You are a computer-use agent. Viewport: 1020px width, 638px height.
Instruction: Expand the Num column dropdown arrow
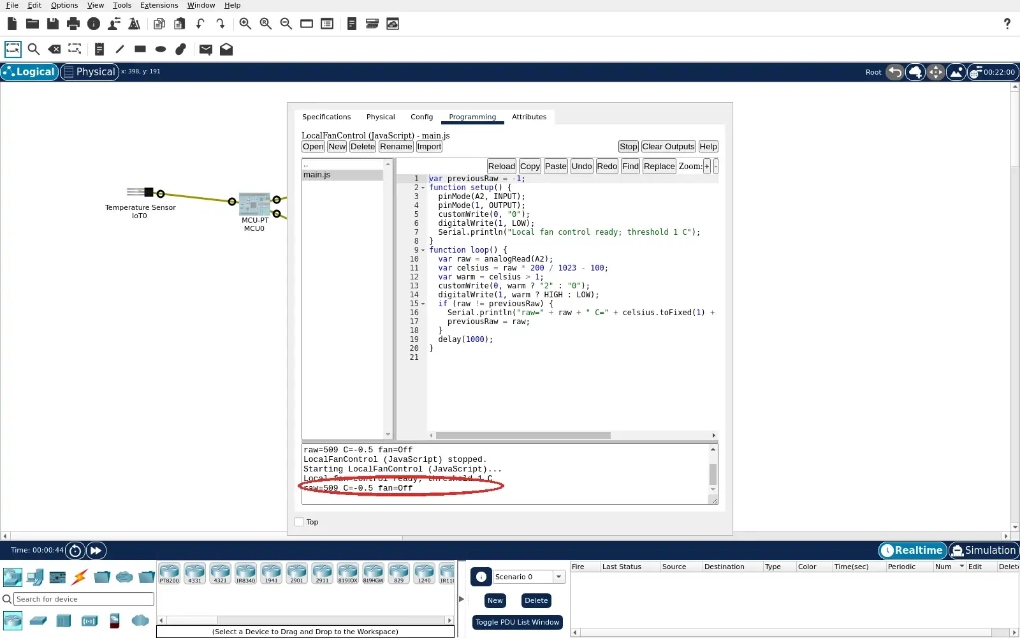click(x=962, y=567)
